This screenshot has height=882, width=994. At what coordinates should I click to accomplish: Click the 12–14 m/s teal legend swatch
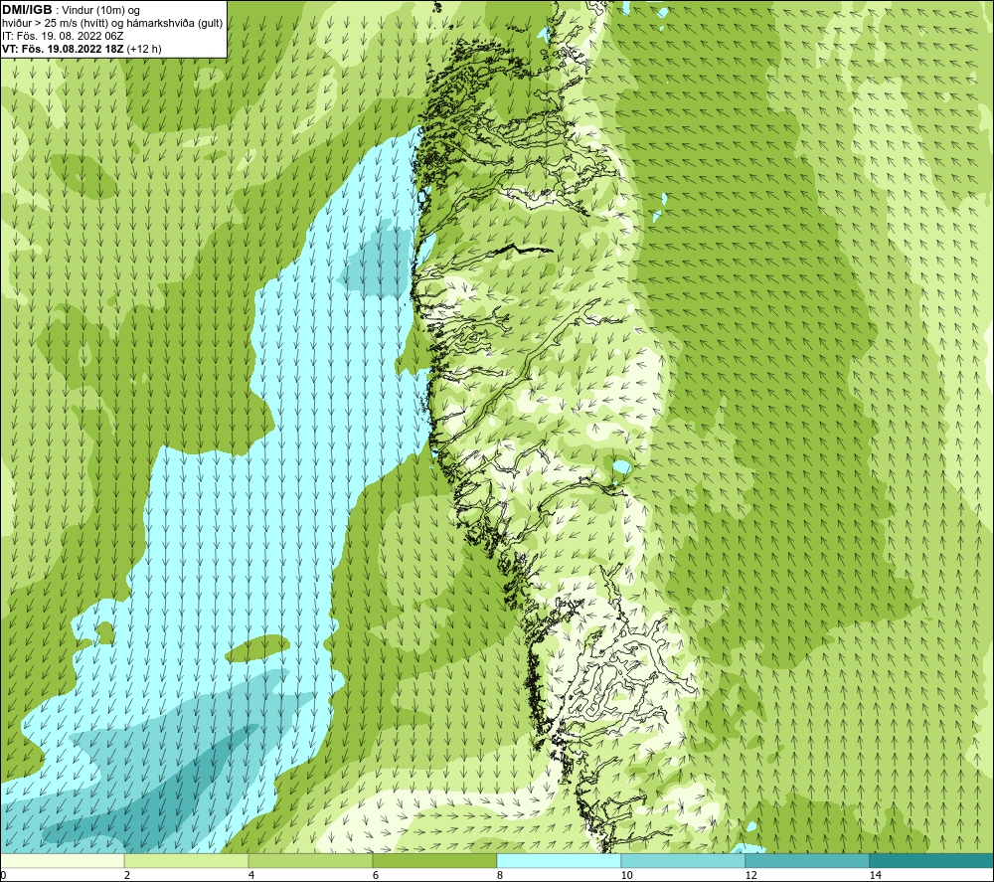pyautogui.click(x=807, y=861)
